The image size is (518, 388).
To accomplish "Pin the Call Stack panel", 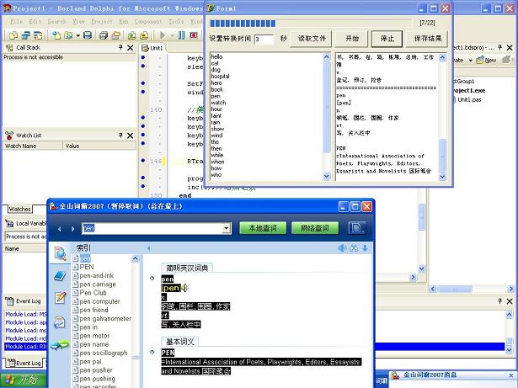I will pyautogui.click(x=120, y=48).
